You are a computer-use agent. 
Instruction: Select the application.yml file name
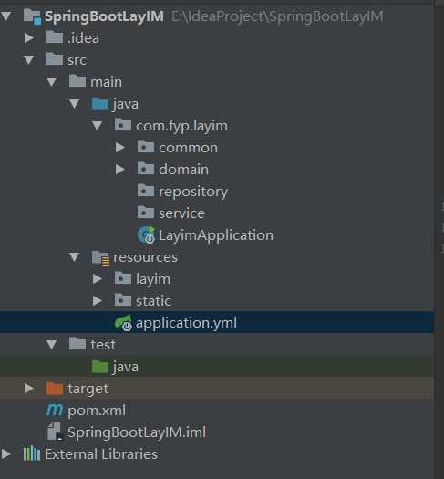point(186,323)
